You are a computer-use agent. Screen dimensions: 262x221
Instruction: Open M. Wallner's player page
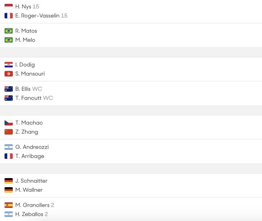[29, 190]
